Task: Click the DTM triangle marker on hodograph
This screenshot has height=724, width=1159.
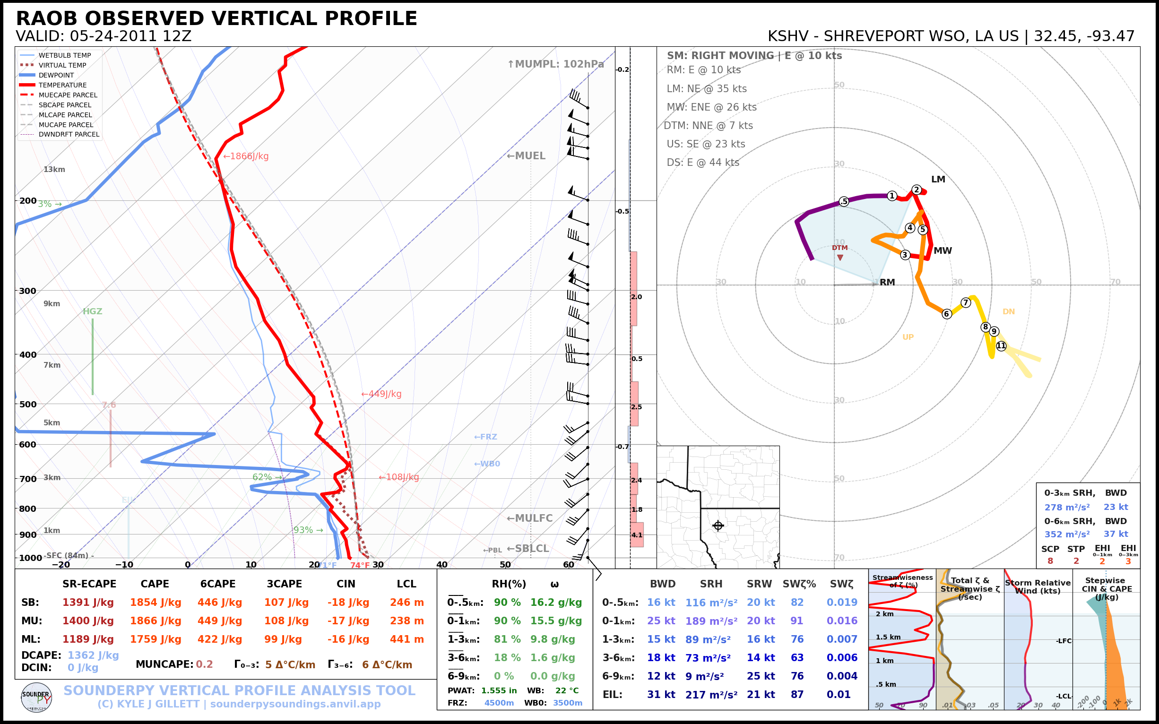Action: click(840, 258)
